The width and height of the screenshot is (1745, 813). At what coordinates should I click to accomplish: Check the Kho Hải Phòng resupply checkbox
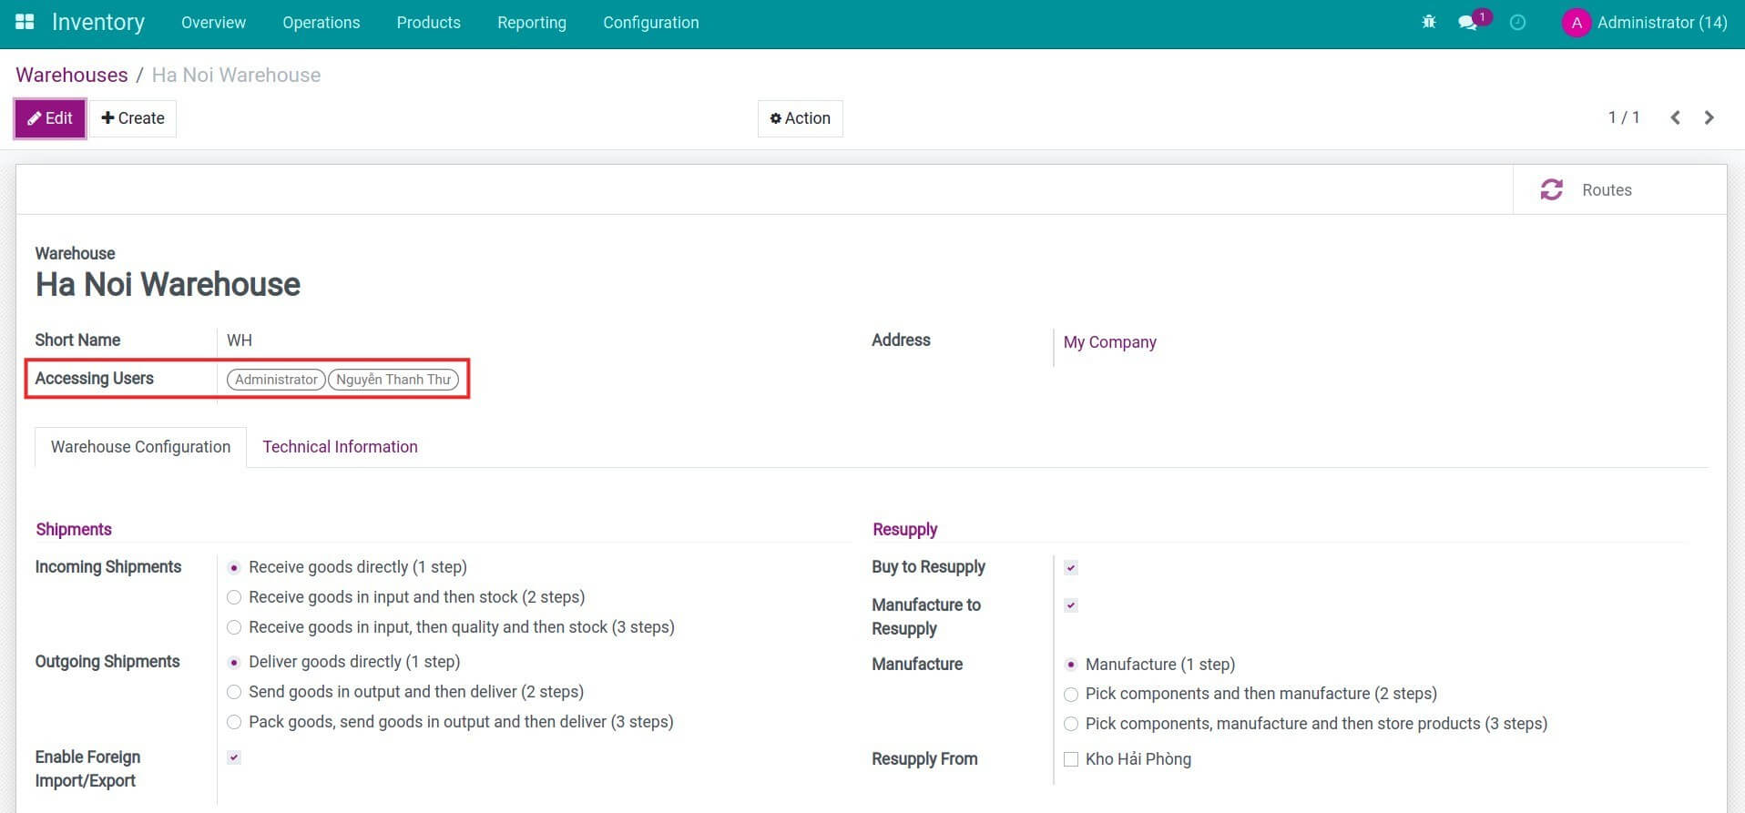[1071, 759]
